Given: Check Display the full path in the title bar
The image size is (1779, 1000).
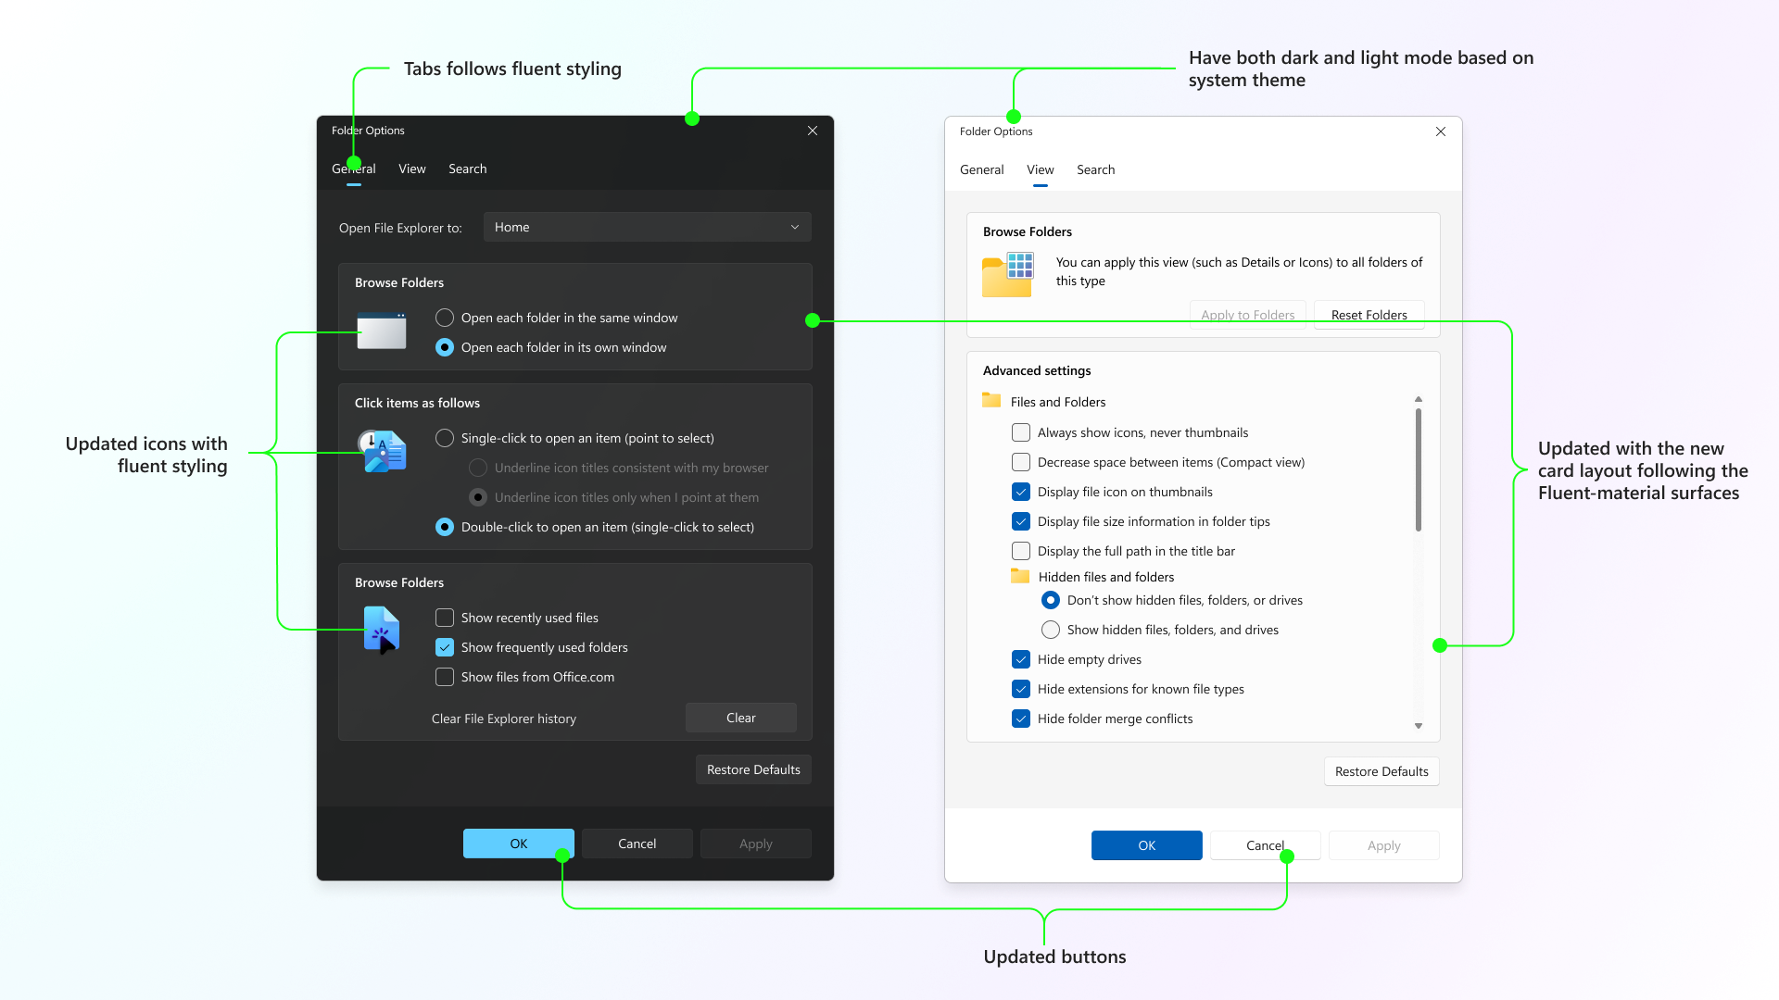Looking at the screenshot, I should pos(1021,551).
